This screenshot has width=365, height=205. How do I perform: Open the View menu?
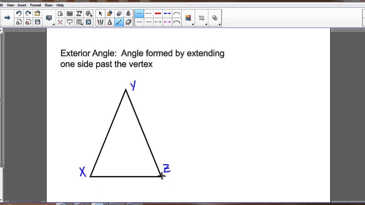(x=10, y=5)
